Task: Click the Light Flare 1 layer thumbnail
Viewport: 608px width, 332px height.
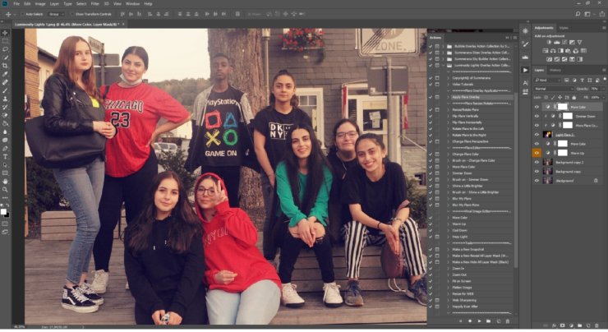Action: (x=546, y=134)
